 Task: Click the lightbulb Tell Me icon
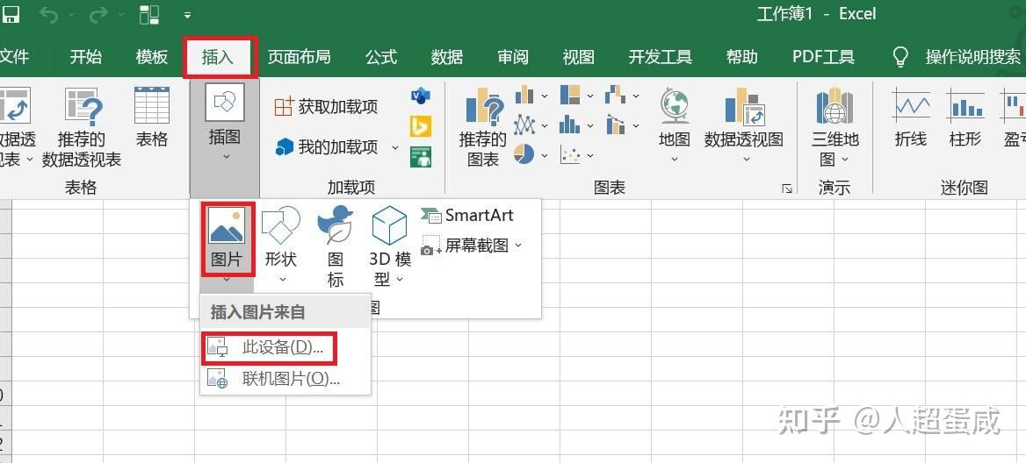(901, 58)
